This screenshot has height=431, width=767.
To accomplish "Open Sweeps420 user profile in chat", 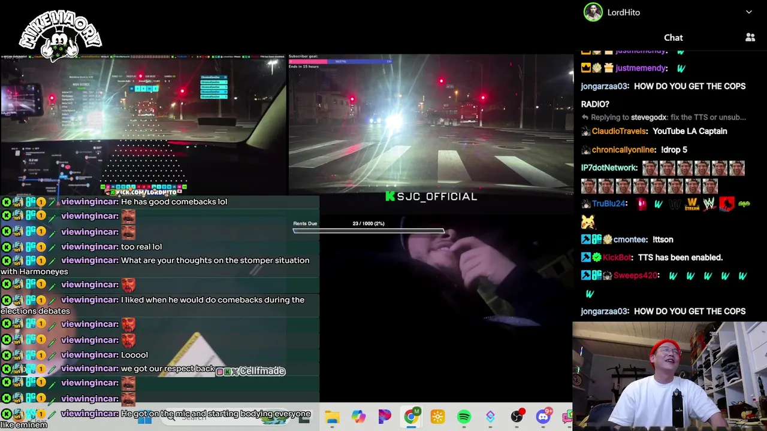I will pos(636,275).
